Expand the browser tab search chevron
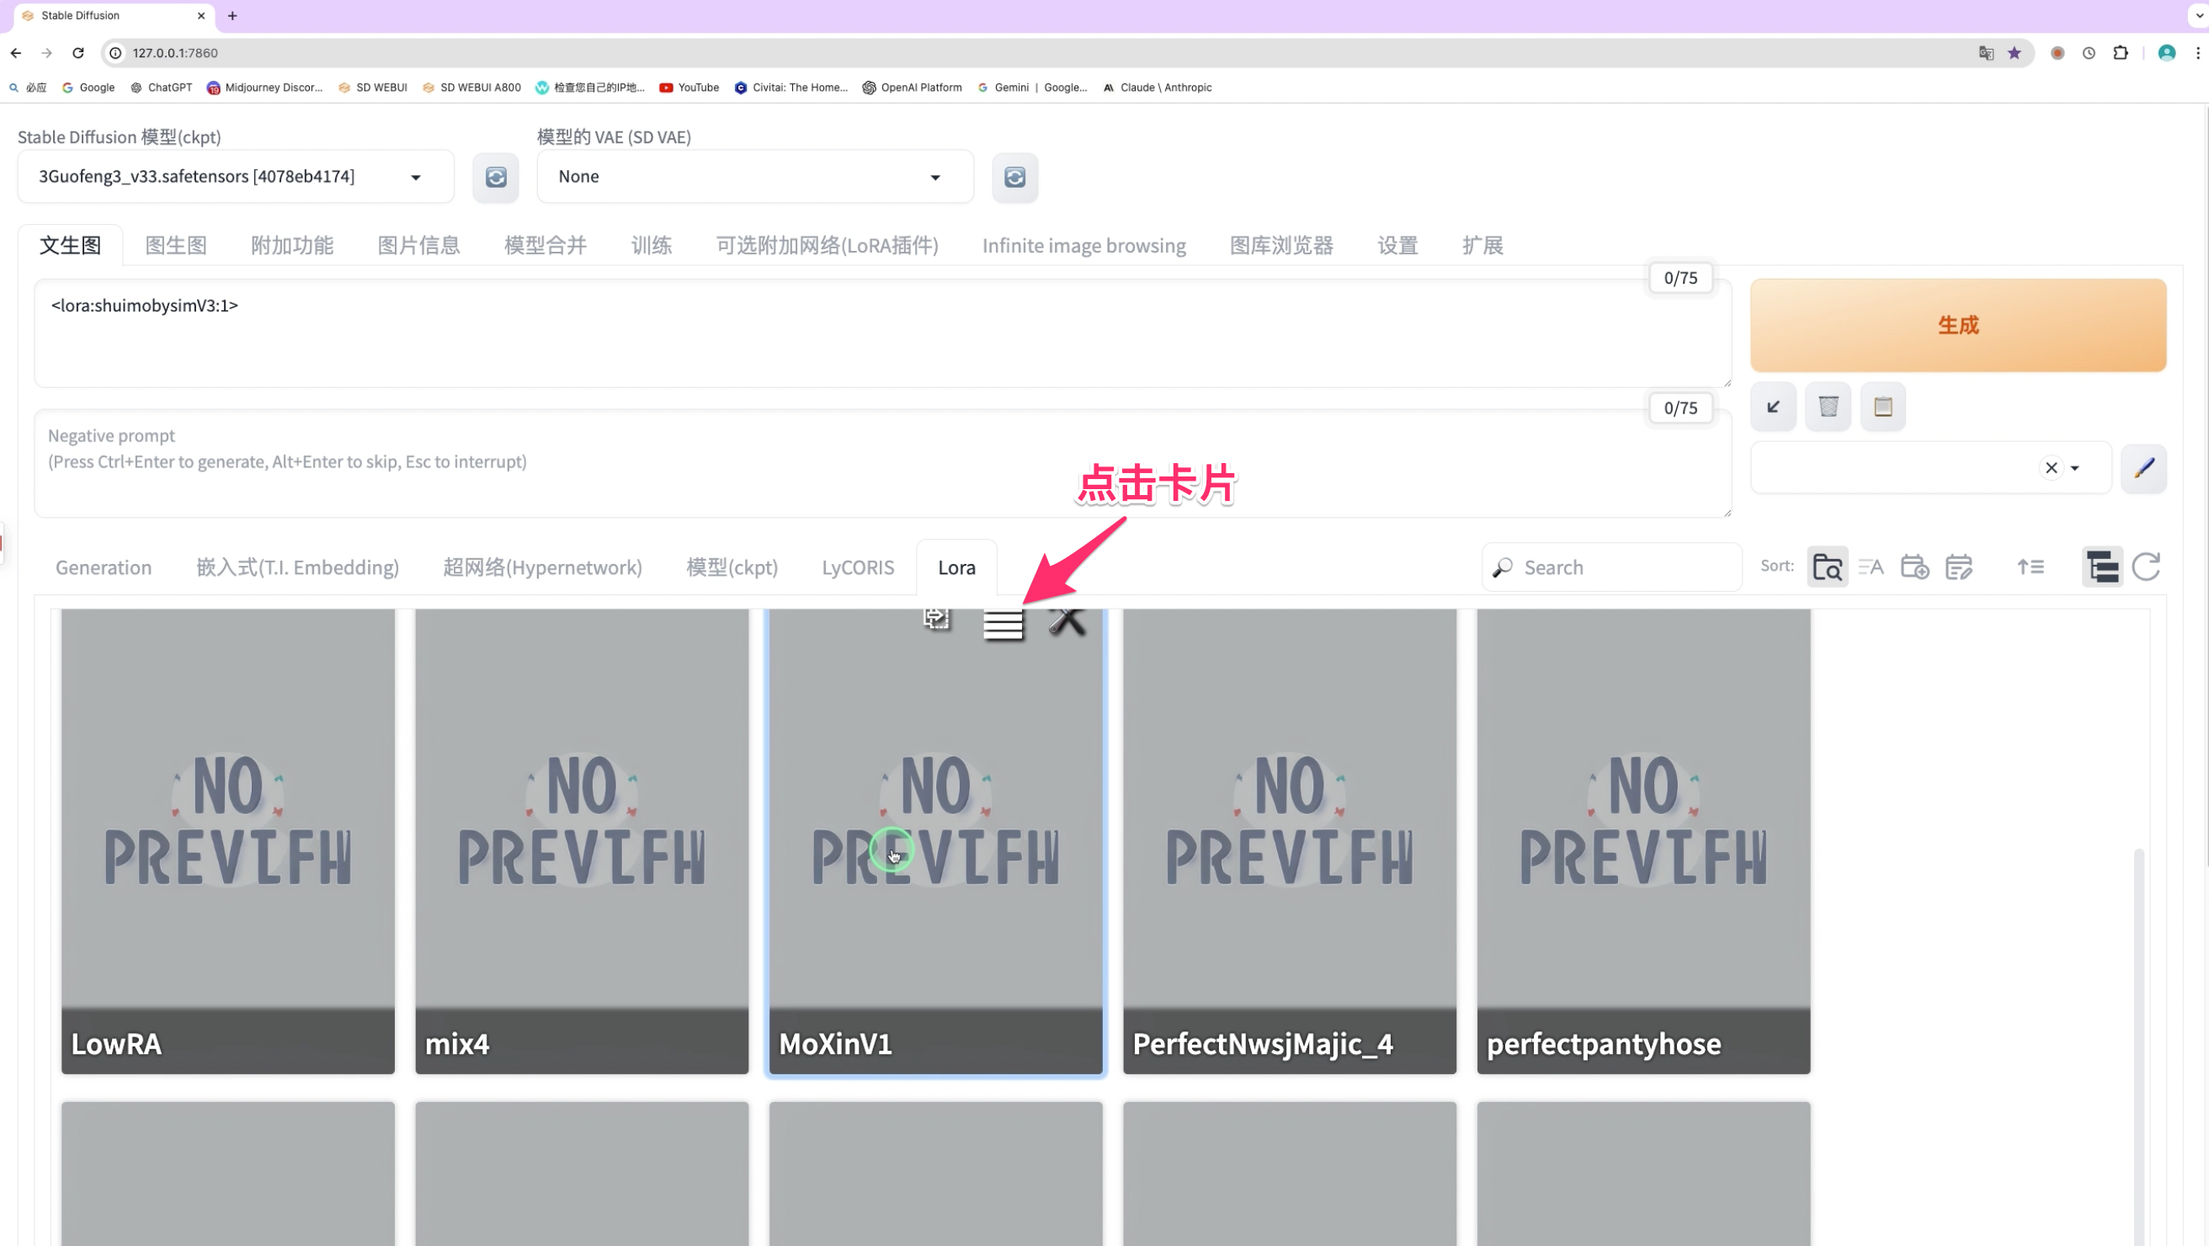Screen dimensions: 2209x1246 pyautogui.click(x=2198, y=15)
